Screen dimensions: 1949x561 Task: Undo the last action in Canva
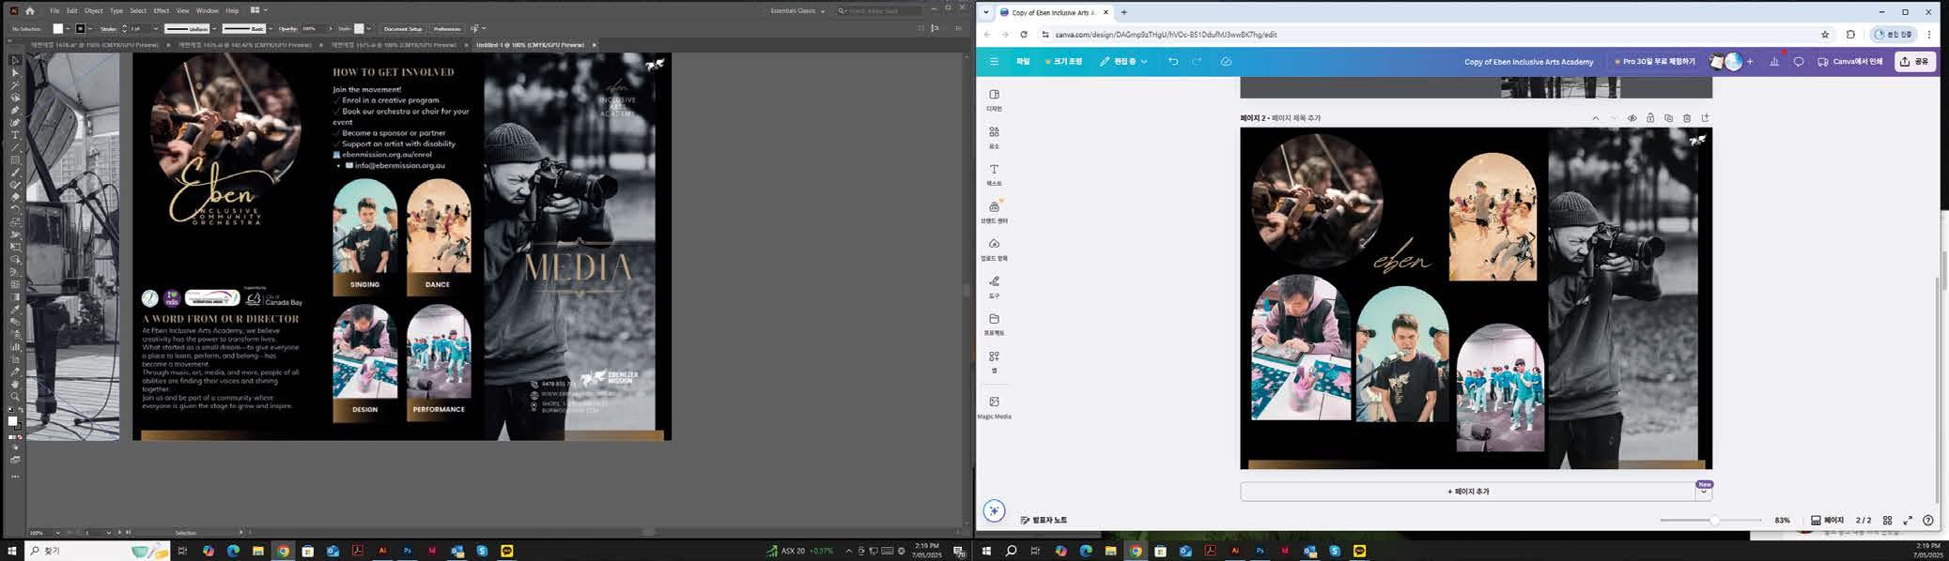(1173, 61)
